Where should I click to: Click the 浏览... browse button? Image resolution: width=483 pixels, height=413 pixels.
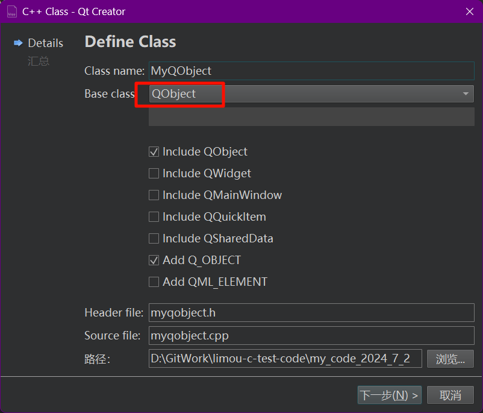click(450, 359)
